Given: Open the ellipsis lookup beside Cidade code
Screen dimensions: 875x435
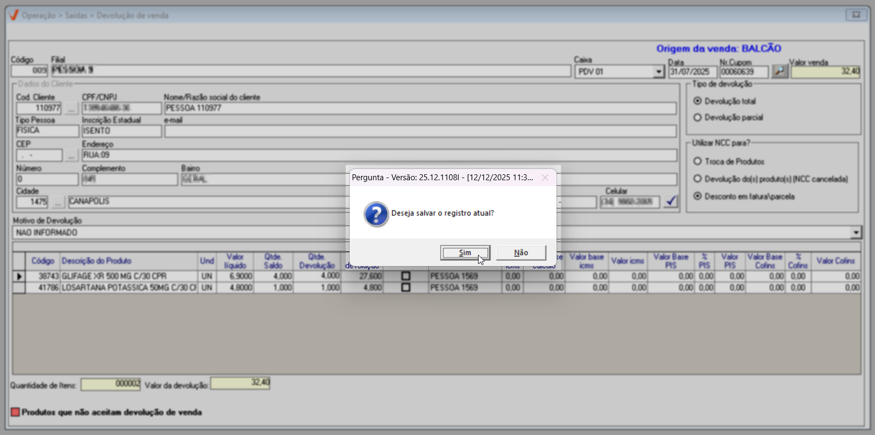Looking at the screenshot, I should click(58, 202).
